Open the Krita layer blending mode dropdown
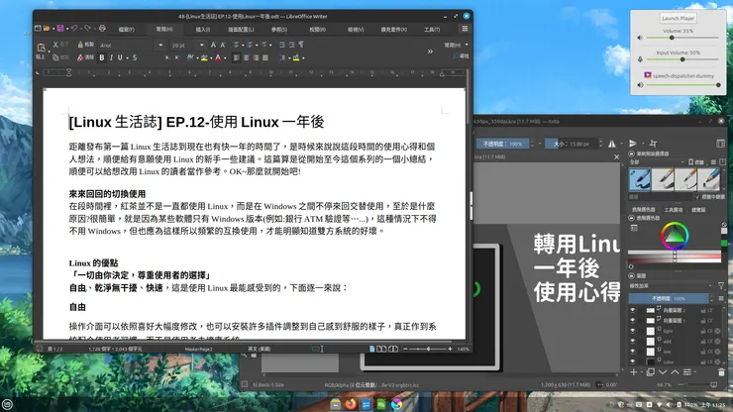 671,286
